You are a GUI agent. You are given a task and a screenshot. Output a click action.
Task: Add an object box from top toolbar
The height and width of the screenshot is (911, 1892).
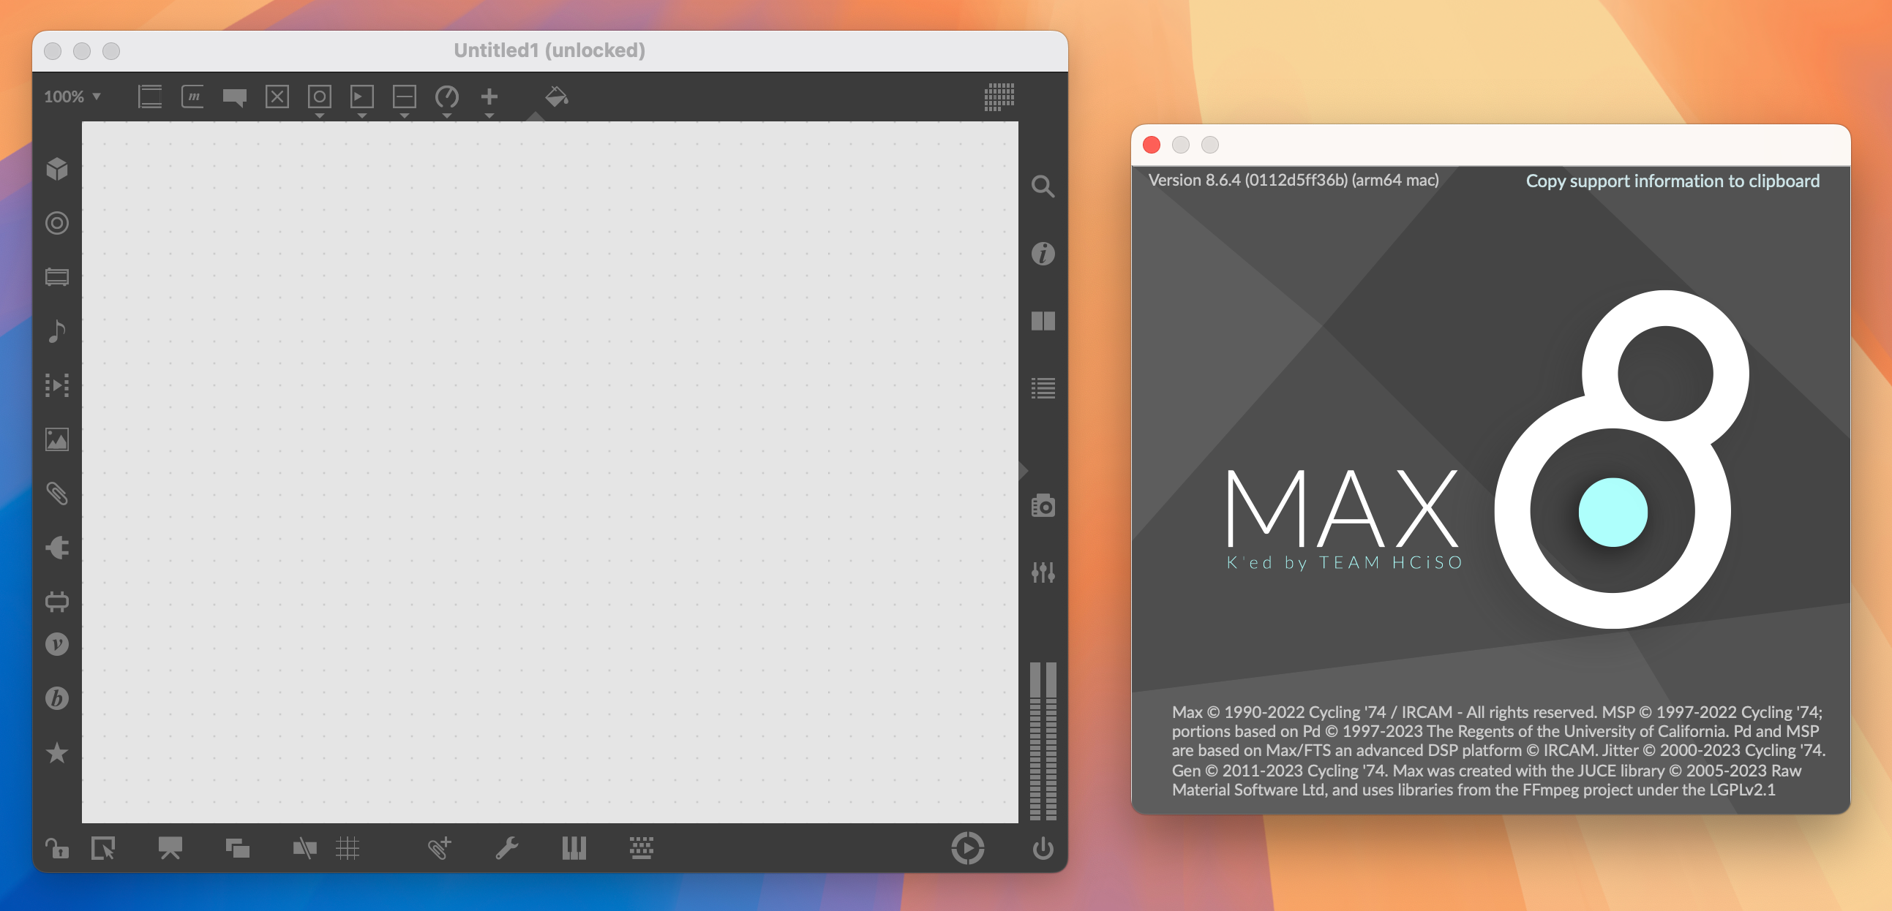click(150, 97)
